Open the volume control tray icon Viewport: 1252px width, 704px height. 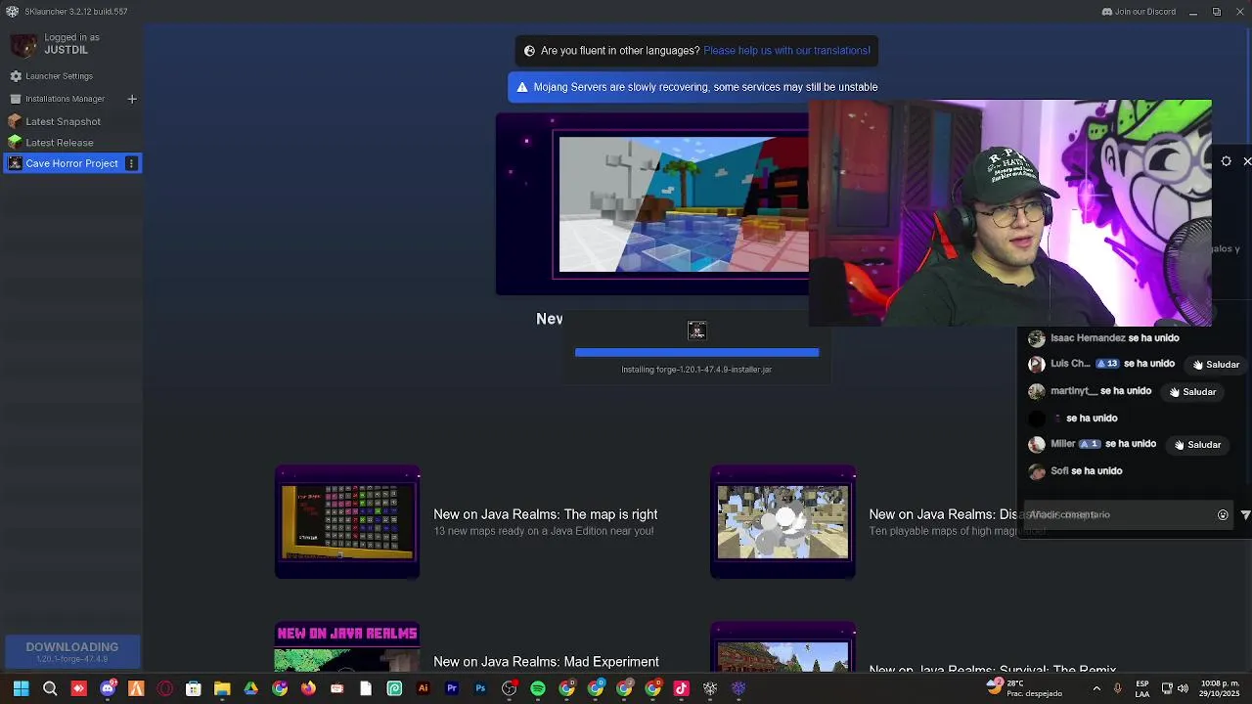coord(1183,688)
